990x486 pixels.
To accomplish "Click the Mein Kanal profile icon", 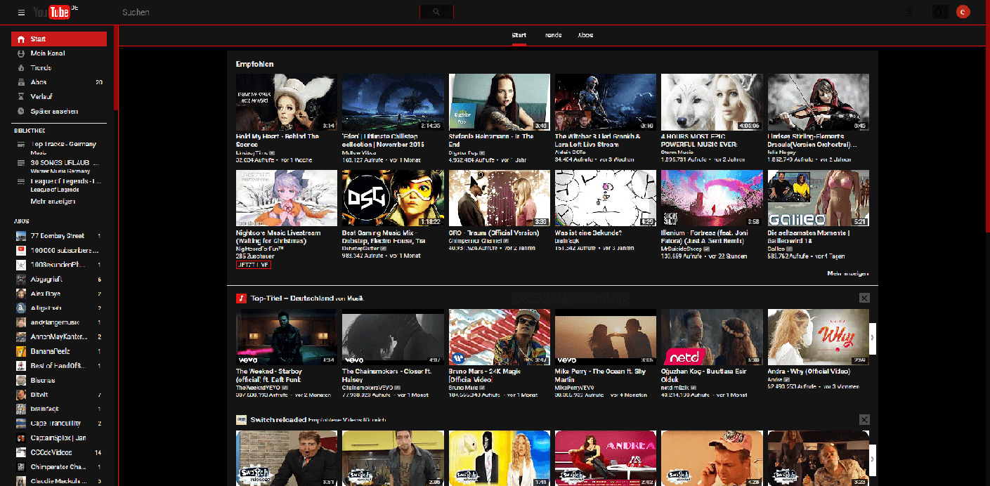I will tap(21, 53).
